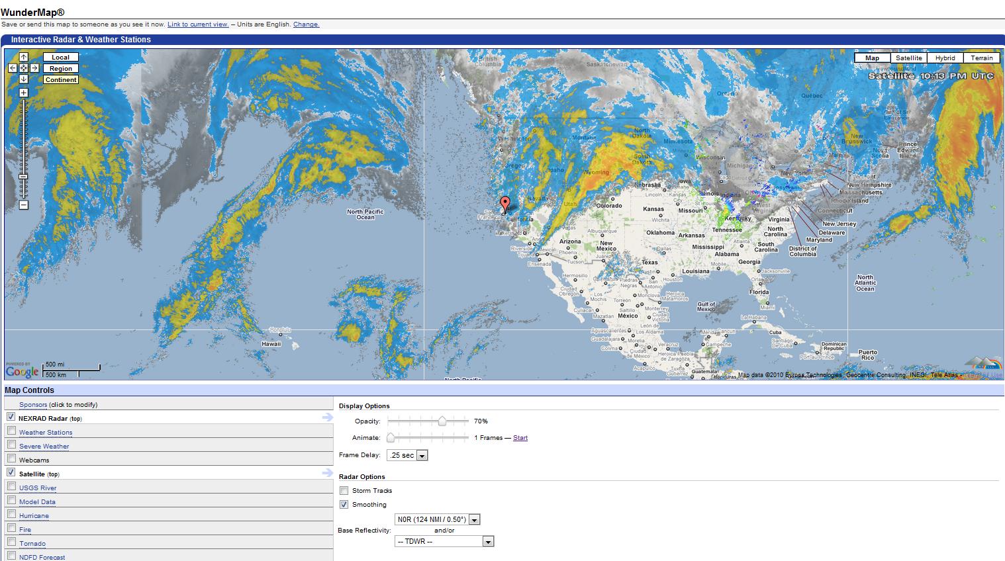The height and width of the screenshot is (561, 1005).
Task: Zoom out with the minus button
Action: coord(24,205)
